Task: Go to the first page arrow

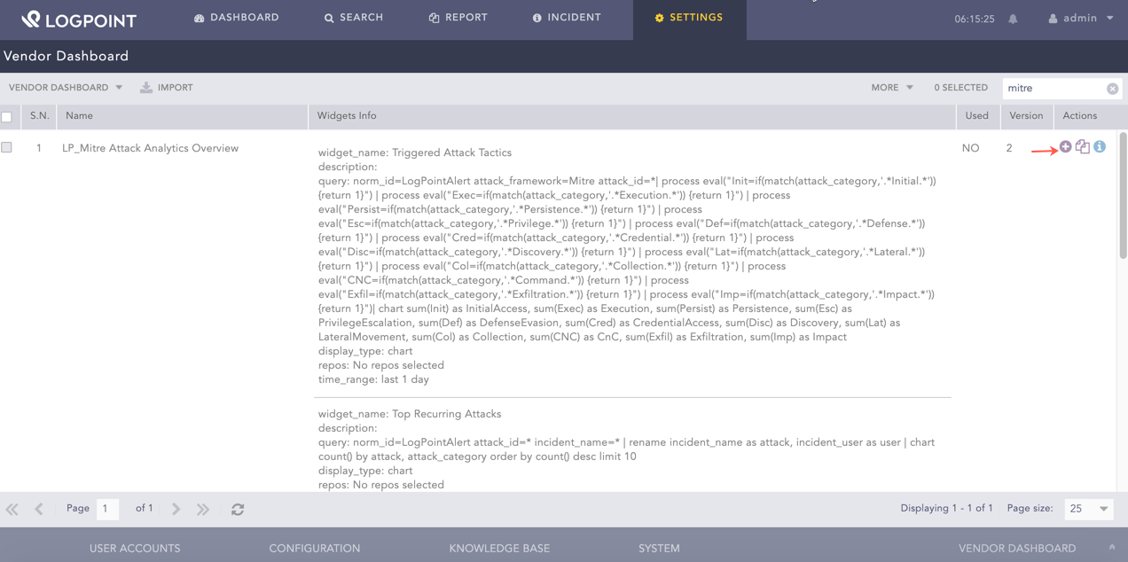Action: [12, 509]
